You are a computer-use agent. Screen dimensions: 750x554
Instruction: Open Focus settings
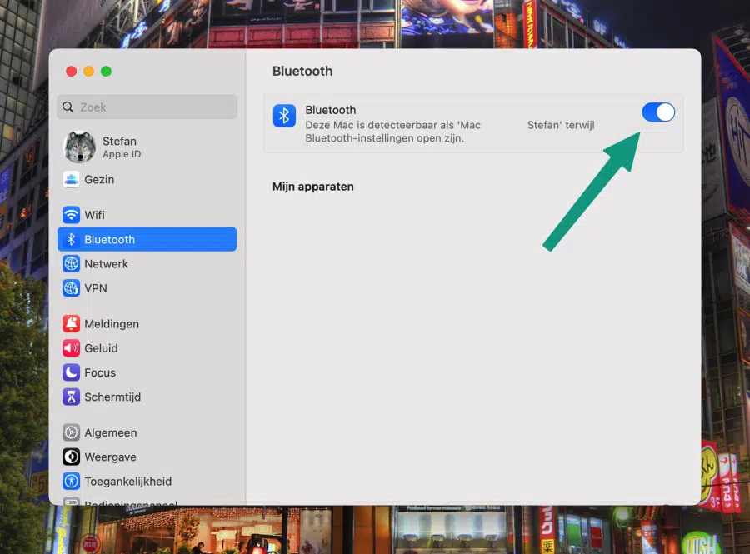pyautogui.click(x=147, y=372)
